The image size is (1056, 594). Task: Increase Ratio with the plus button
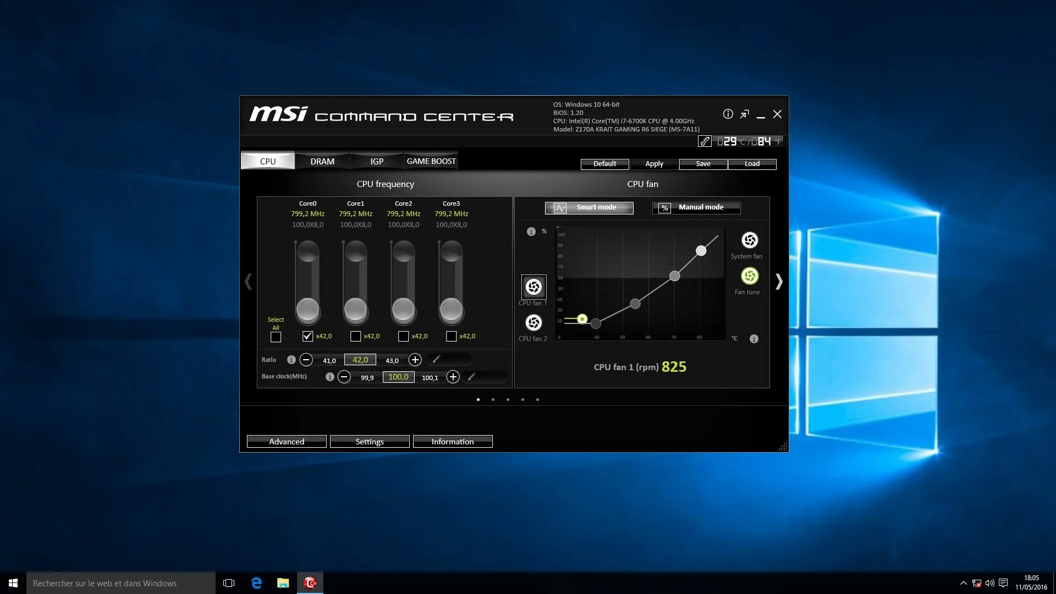coord(415,360)
